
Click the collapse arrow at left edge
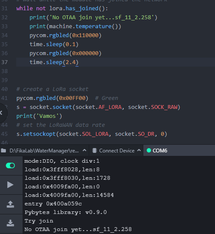click(1, 113)
